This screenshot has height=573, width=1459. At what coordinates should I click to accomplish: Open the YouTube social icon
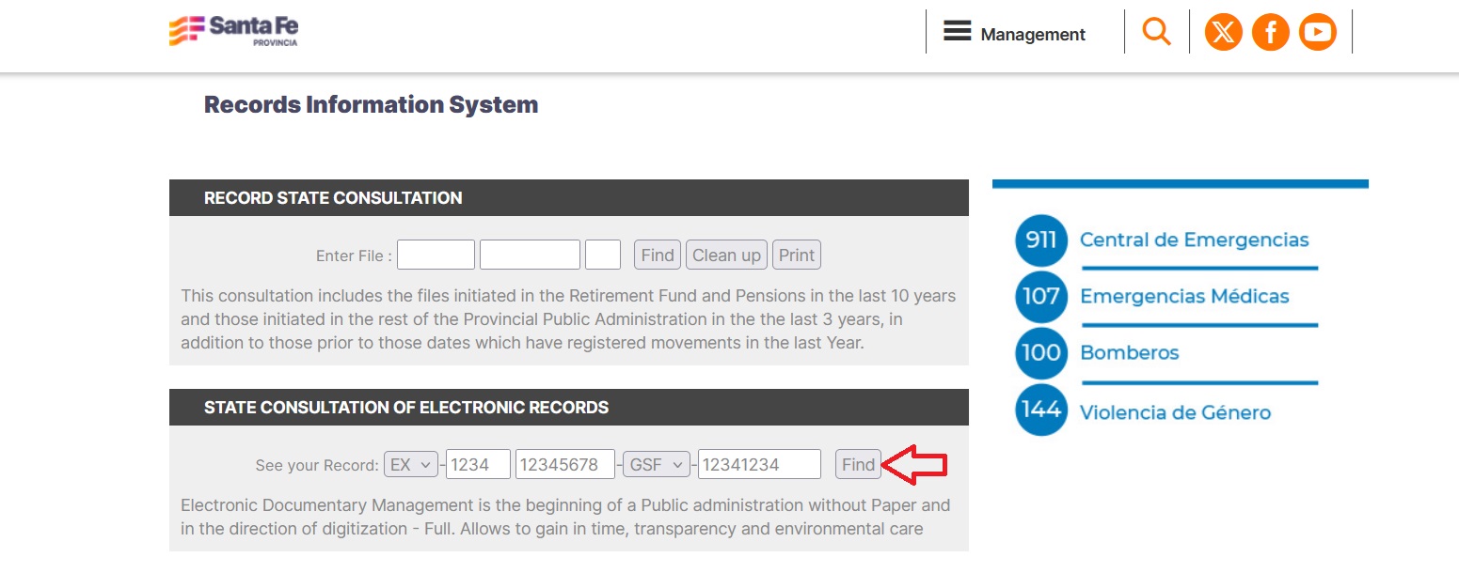tap(1317, 33)
